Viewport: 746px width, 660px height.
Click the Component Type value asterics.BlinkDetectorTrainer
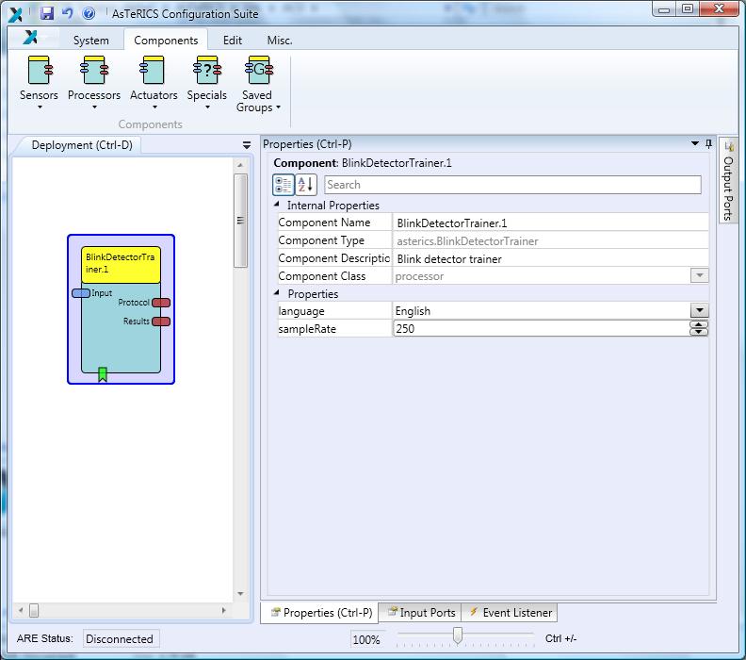coord(467,241)
